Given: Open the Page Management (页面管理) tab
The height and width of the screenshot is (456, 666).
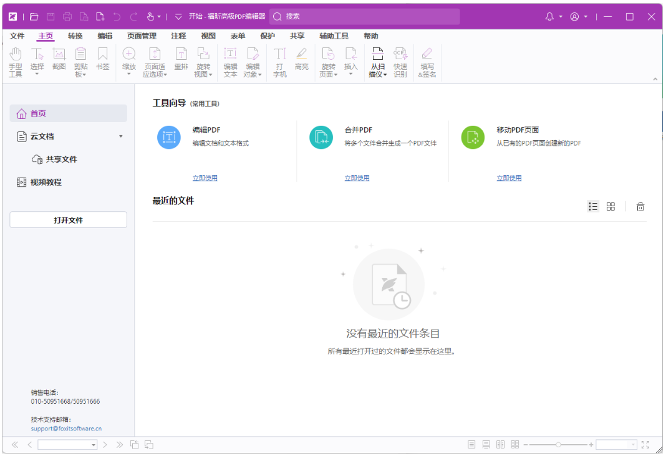Looking at the screenshot, I should pos(142,36).
